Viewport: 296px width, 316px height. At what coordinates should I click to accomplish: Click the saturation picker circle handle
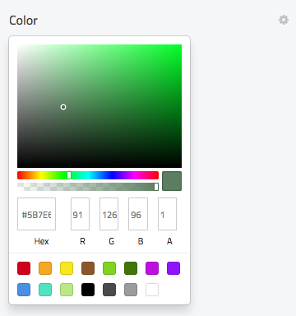click(63, 107)
